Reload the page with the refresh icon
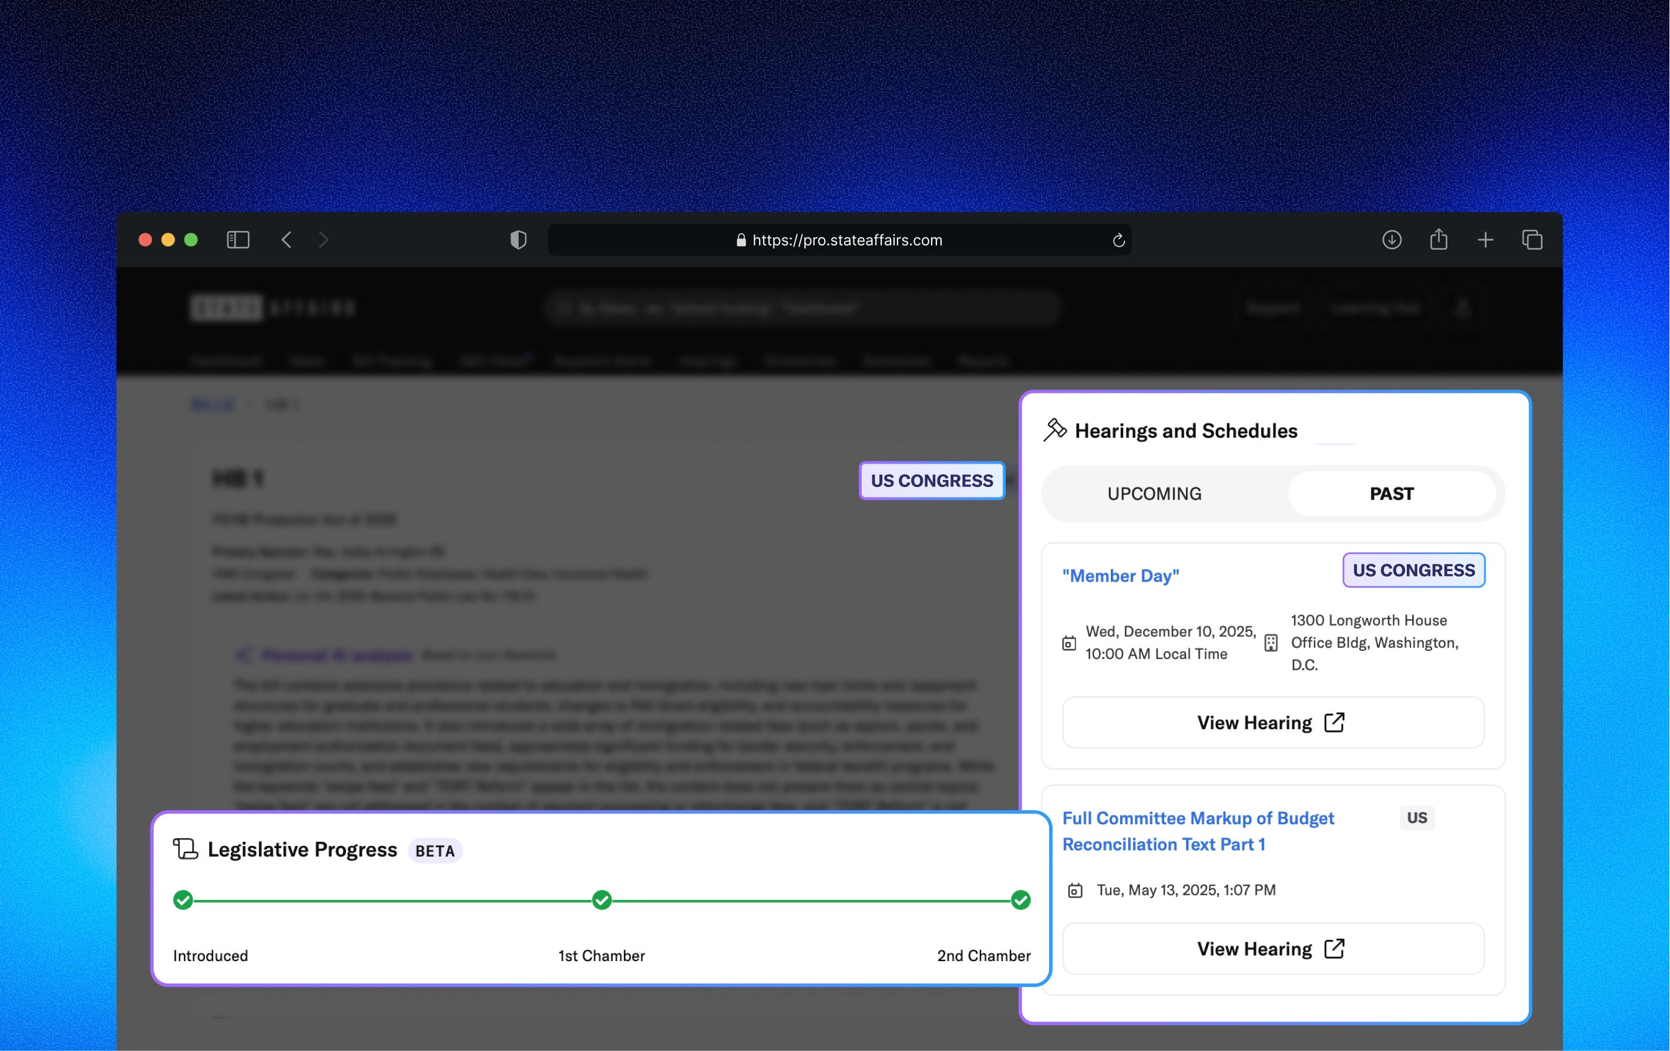The width and height of the screenshot is (1670, 1051). point(1118,240)
